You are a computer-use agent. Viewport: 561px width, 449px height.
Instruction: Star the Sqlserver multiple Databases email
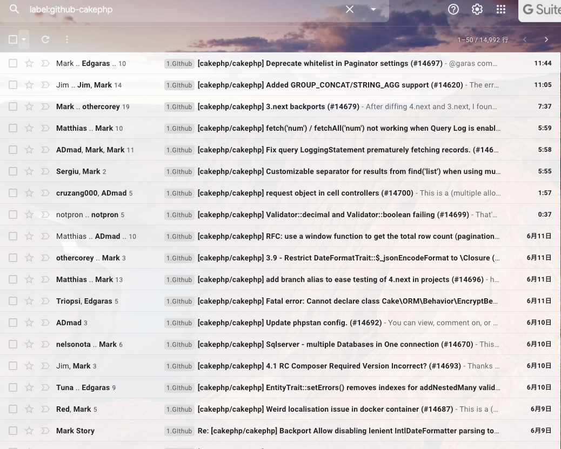click(29, 344)
